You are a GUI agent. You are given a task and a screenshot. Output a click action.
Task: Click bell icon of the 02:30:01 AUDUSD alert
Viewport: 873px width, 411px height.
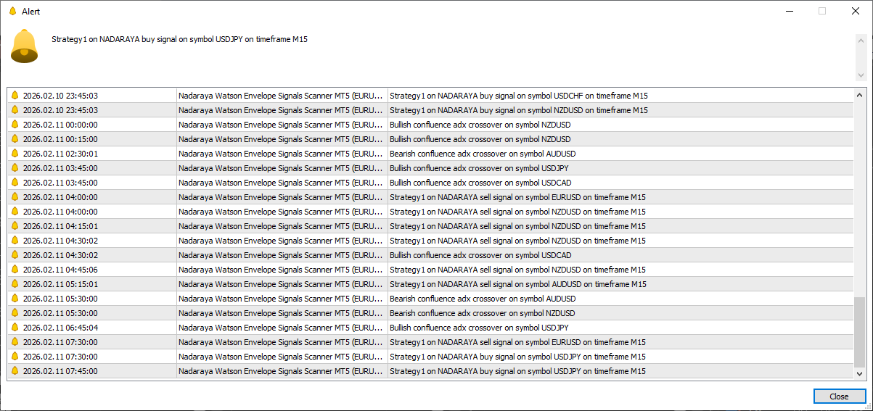point(14,154)
